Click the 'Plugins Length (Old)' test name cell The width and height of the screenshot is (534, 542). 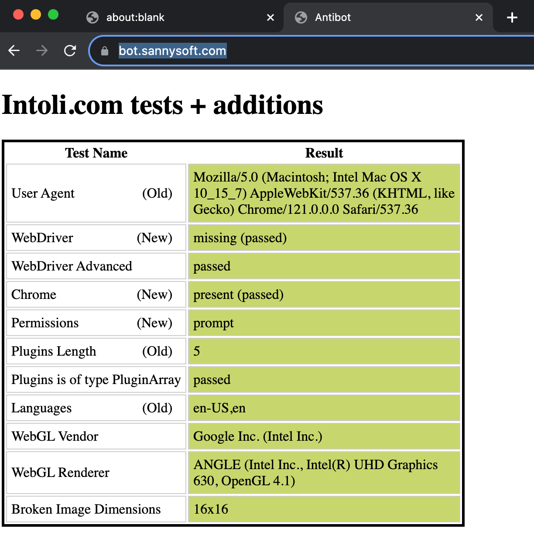96,351
